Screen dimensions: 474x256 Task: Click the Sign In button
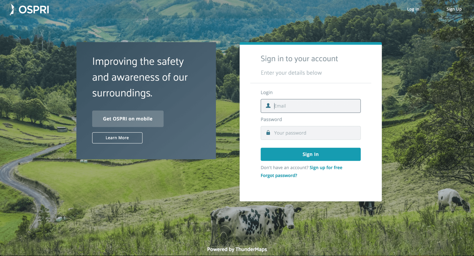point(310,154)
